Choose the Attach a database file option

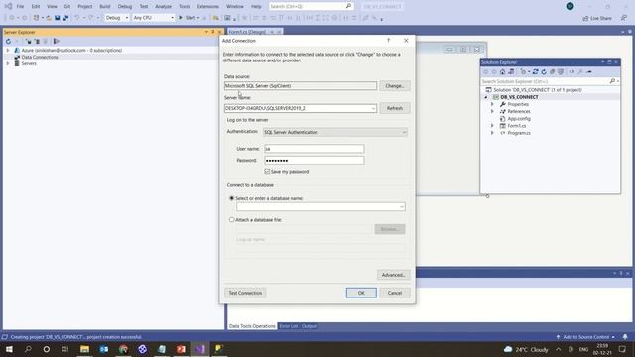tap(231, 220)
